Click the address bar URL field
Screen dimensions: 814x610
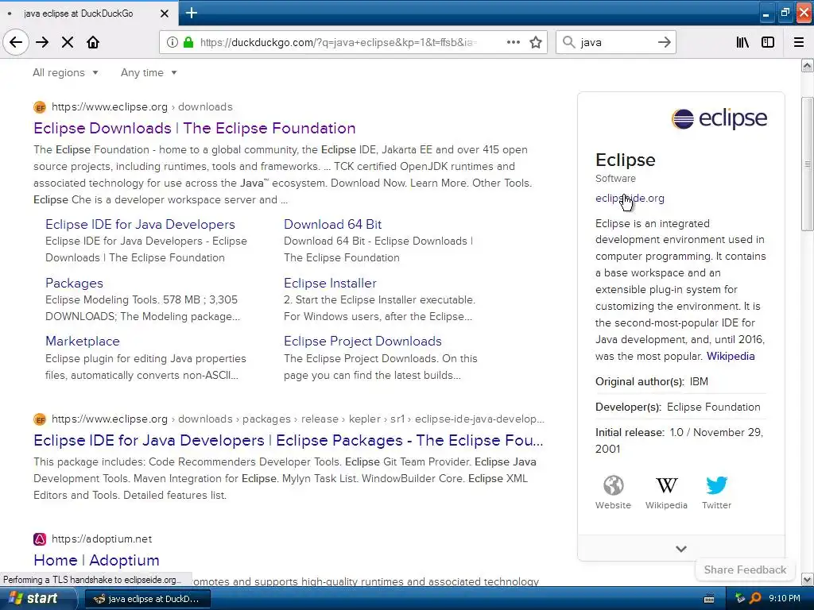tap(337, 42)
